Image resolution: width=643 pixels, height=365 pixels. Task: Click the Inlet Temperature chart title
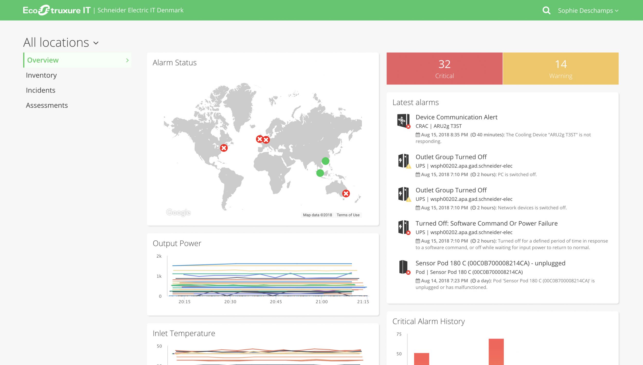point(184,333)
